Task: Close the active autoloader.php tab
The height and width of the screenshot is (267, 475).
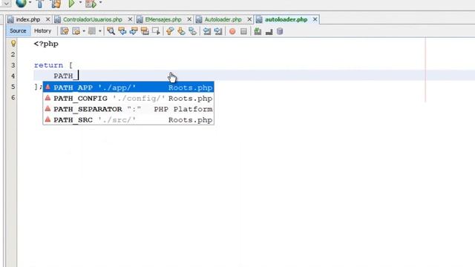Action: click(x=315, y=19)
